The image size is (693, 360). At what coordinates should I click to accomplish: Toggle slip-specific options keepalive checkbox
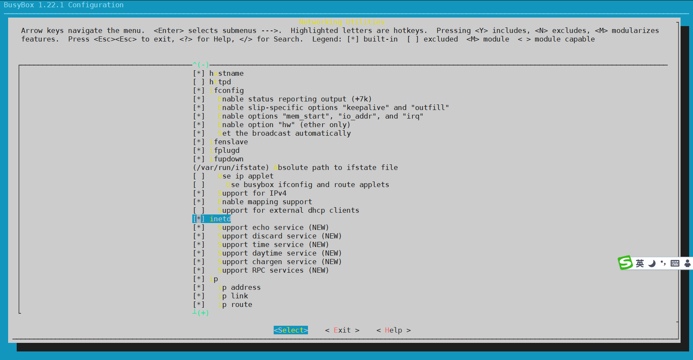tap(199, 108)
